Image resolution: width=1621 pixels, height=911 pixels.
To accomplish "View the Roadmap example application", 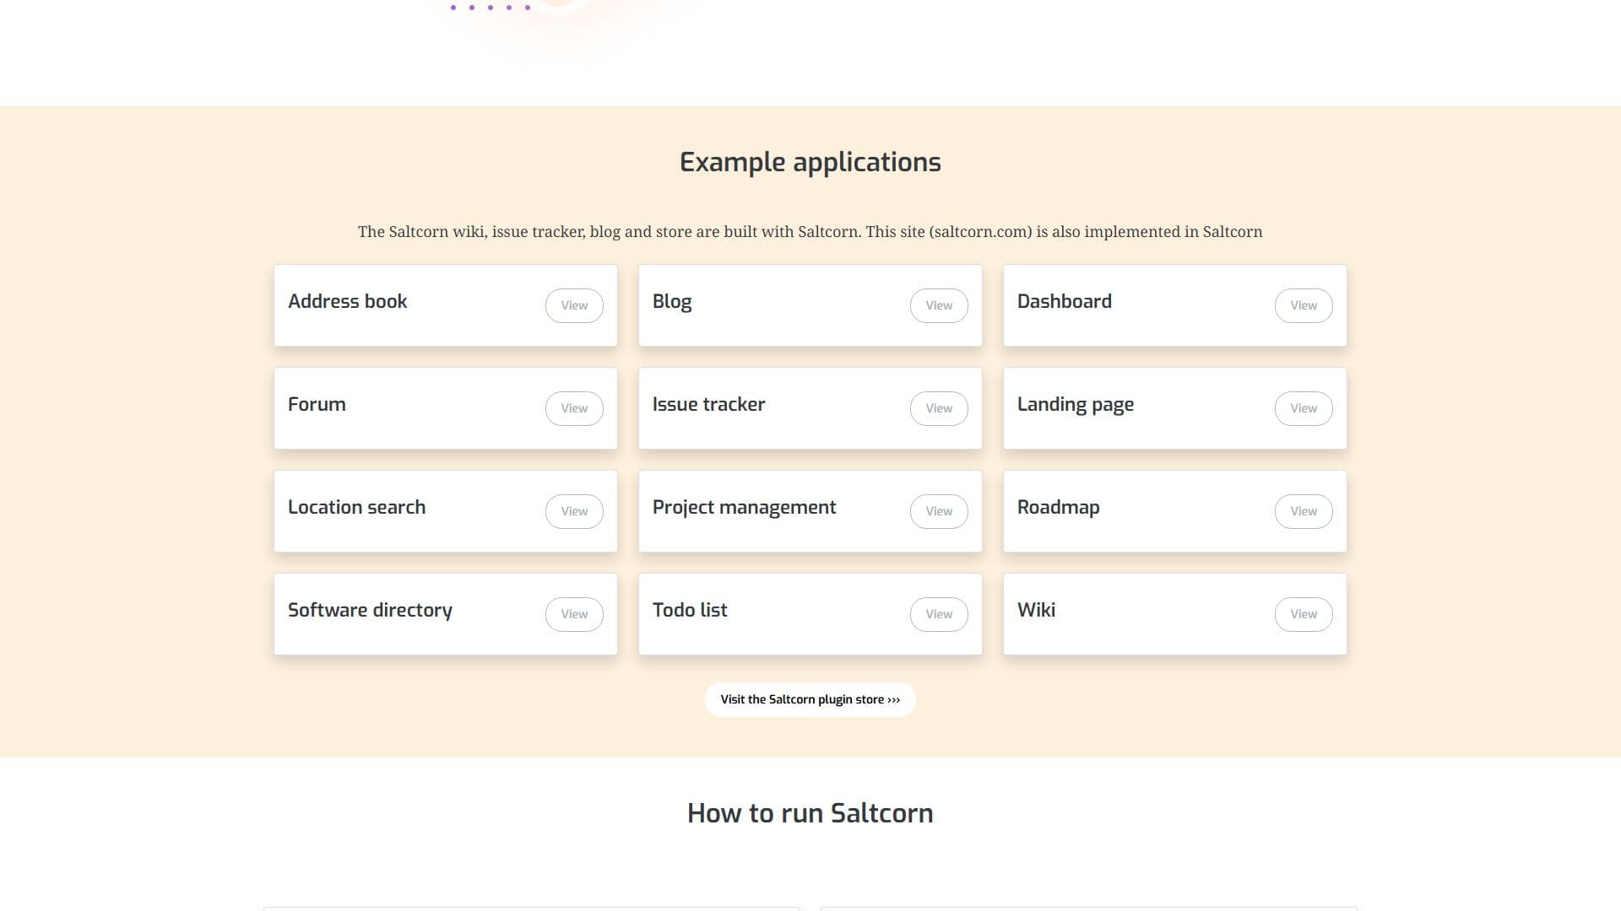I will (x=1304, y=511).
